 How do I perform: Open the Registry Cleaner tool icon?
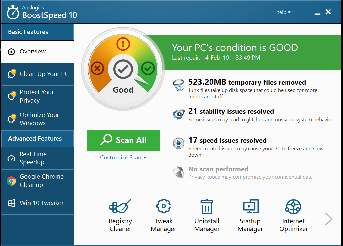coord(120,206)
